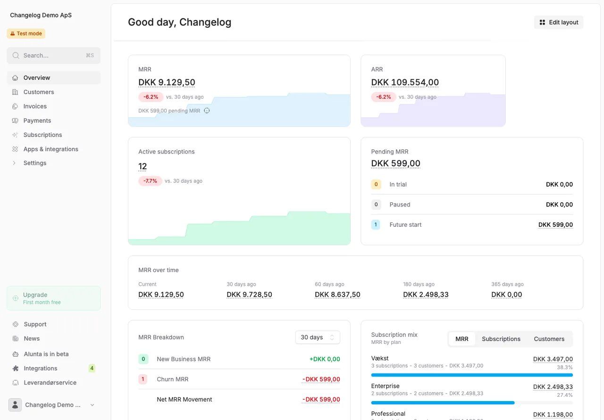Click the Active subscriptions green chart
The width and height of the screenshot is (604, 420).
tap(239, 228)
